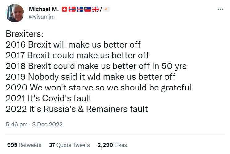View the 995 Retweets list
The height and width of the screenshot is (154, 230).
[x=24, y=145]
